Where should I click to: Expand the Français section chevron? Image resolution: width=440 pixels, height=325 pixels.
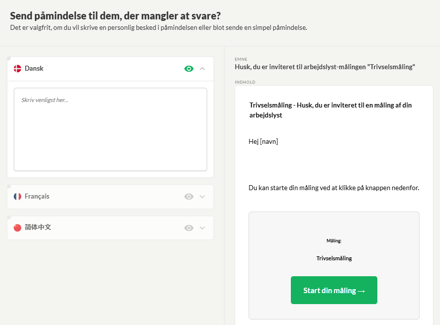[202, 197]
